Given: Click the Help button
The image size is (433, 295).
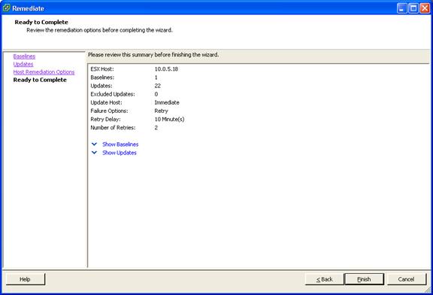Looking at the screenshot, I should [x=25, y=279].
